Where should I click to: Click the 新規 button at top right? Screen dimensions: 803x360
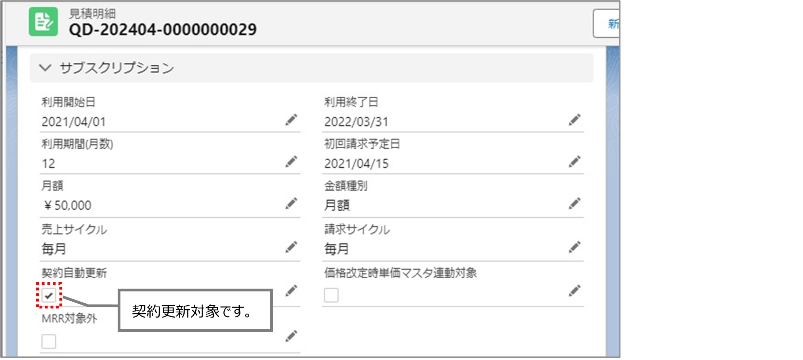click(612, 23)
